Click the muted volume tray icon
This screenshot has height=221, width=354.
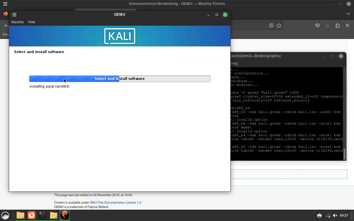[335, 215]
